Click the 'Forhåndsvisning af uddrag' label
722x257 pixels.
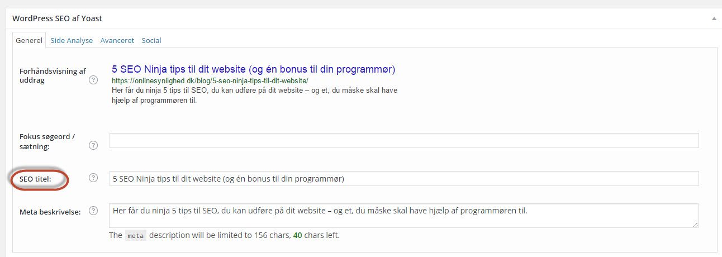[x=53, y=75]
